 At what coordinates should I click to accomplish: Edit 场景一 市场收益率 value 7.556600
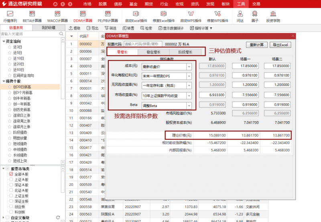[x=245, y=95]
